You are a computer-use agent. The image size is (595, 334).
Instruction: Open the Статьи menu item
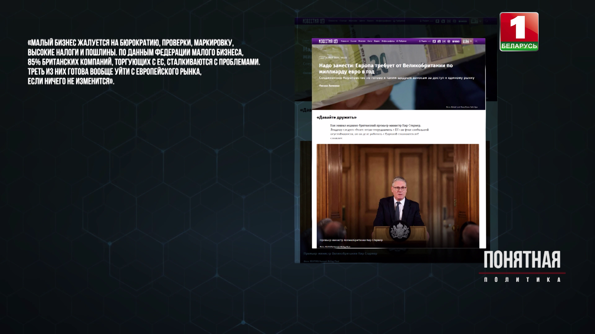pos(353,41)
